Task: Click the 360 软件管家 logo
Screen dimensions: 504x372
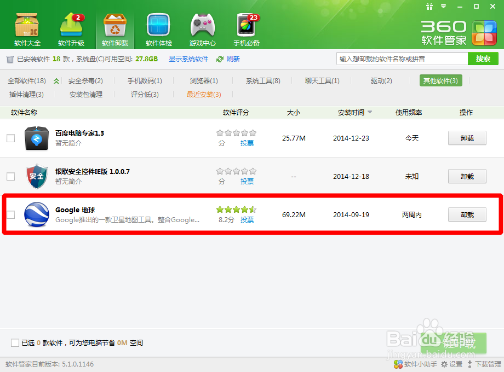Action: [459, 33]
